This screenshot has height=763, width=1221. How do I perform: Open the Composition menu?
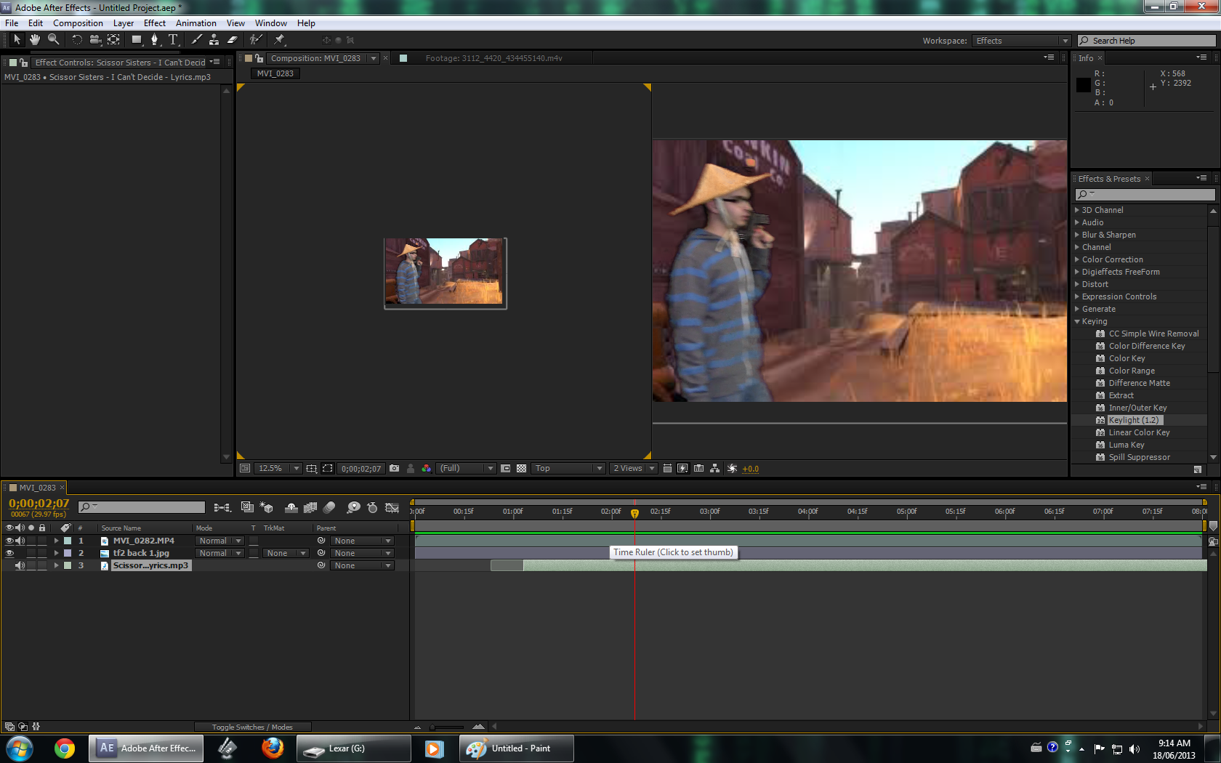(78, 23)
